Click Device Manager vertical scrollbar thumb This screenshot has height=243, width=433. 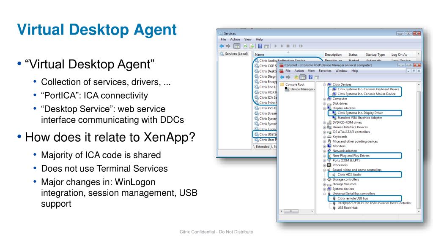[419, 149]
